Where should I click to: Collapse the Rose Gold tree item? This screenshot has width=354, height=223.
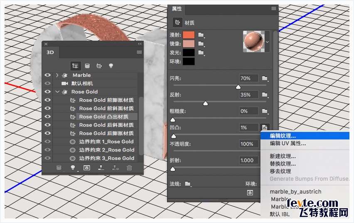tap(57, 92)
